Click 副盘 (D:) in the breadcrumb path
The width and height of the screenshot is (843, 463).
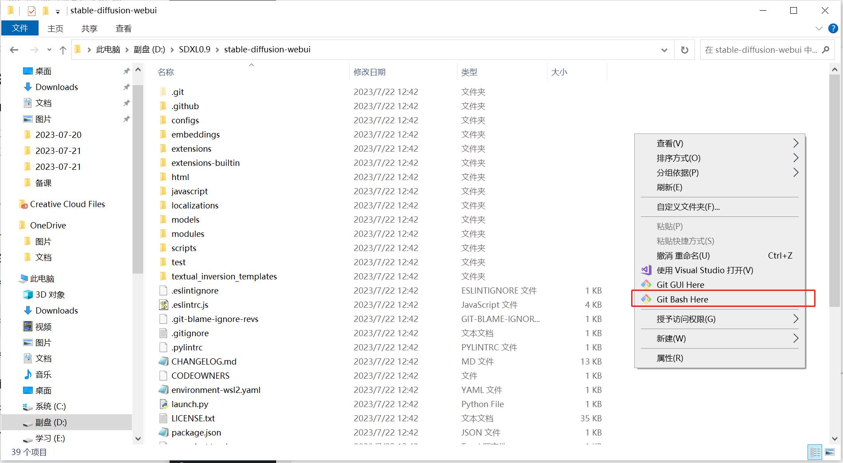(149, 49)
